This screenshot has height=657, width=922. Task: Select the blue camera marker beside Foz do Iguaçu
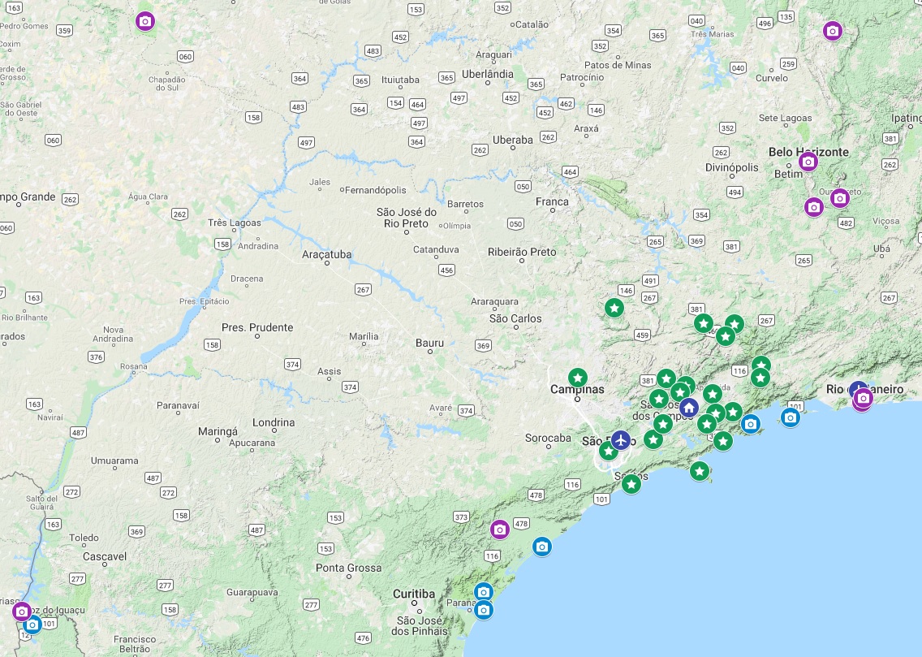(32, 625)
